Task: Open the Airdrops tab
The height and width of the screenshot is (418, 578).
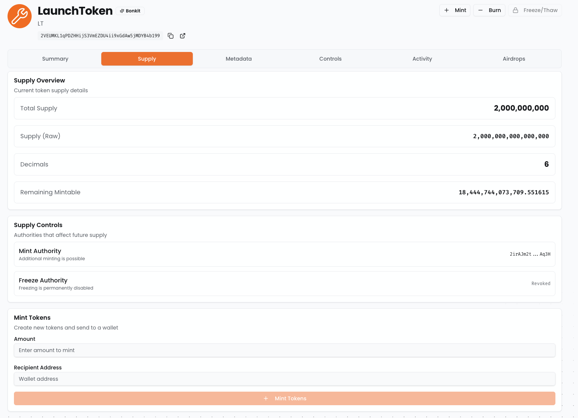Action: coord(514,59)
